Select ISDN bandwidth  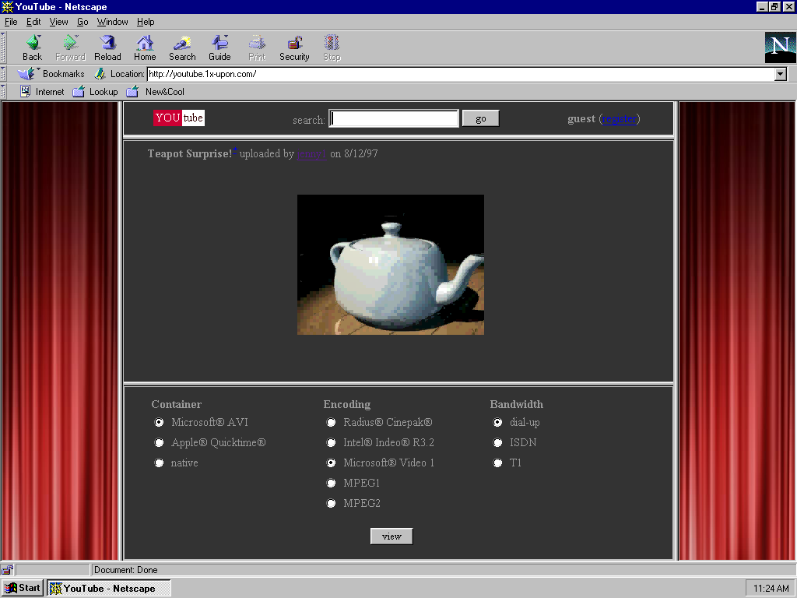pos(498,443)
